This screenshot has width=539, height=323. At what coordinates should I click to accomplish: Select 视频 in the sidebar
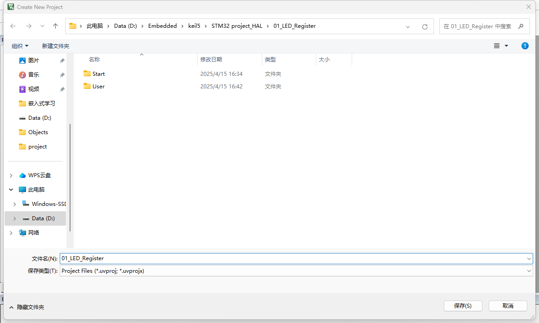click(34, 89)
